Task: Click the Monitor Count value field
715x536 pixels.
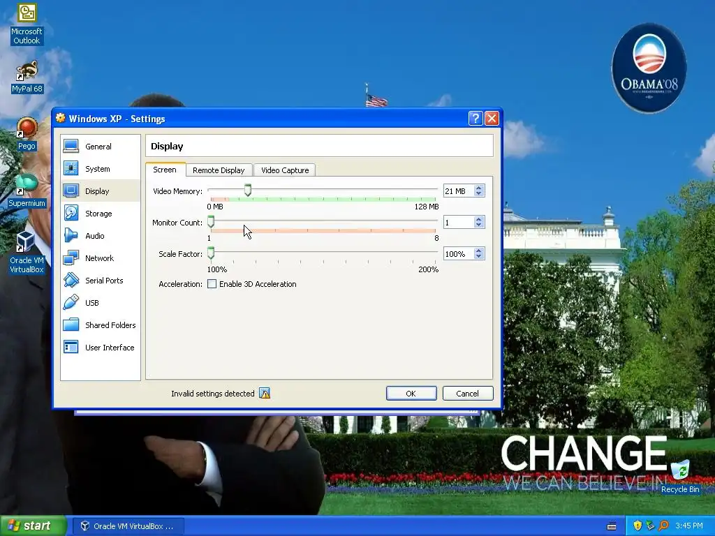Action: 459,223
